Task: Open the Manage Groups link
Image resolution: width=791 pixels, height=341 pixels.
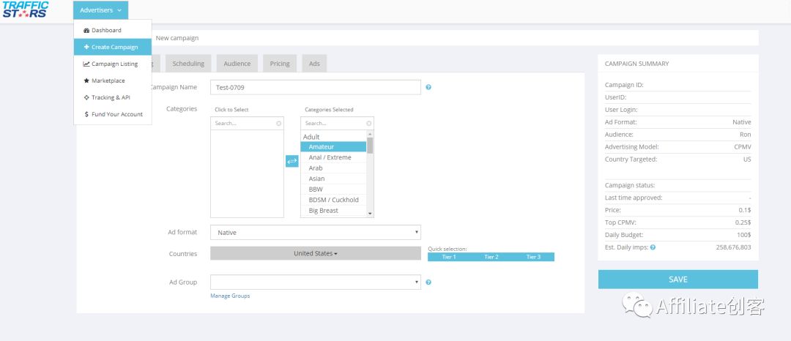Action: pos(230,296)
